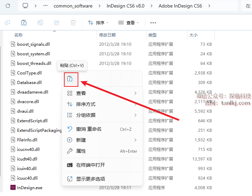Click the delete trash icon in toolbar
This screenshot has width=252, height=196.
73,23
